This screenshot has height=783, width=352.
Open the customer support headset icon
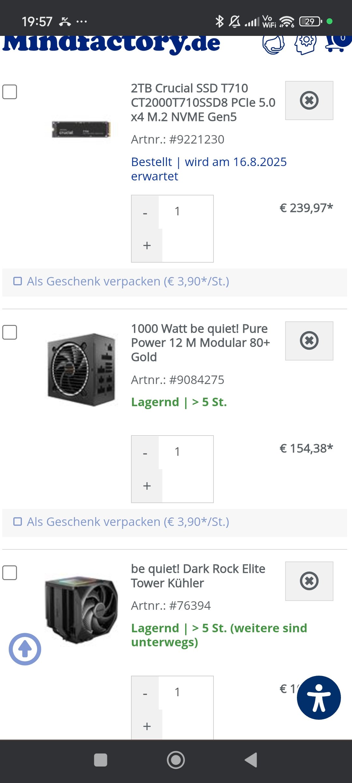[273, 44]
